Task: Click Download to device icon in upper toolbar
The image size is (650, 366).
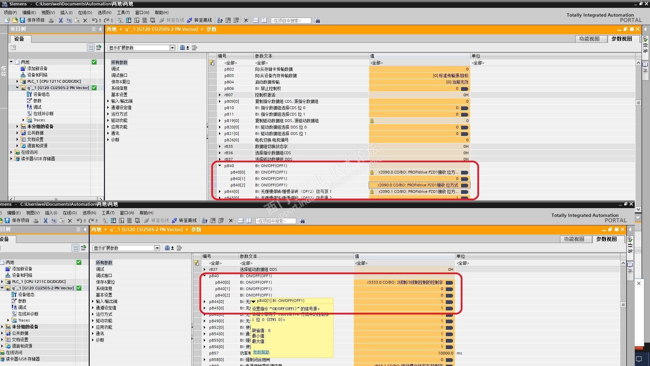Action: pos(129,20)
